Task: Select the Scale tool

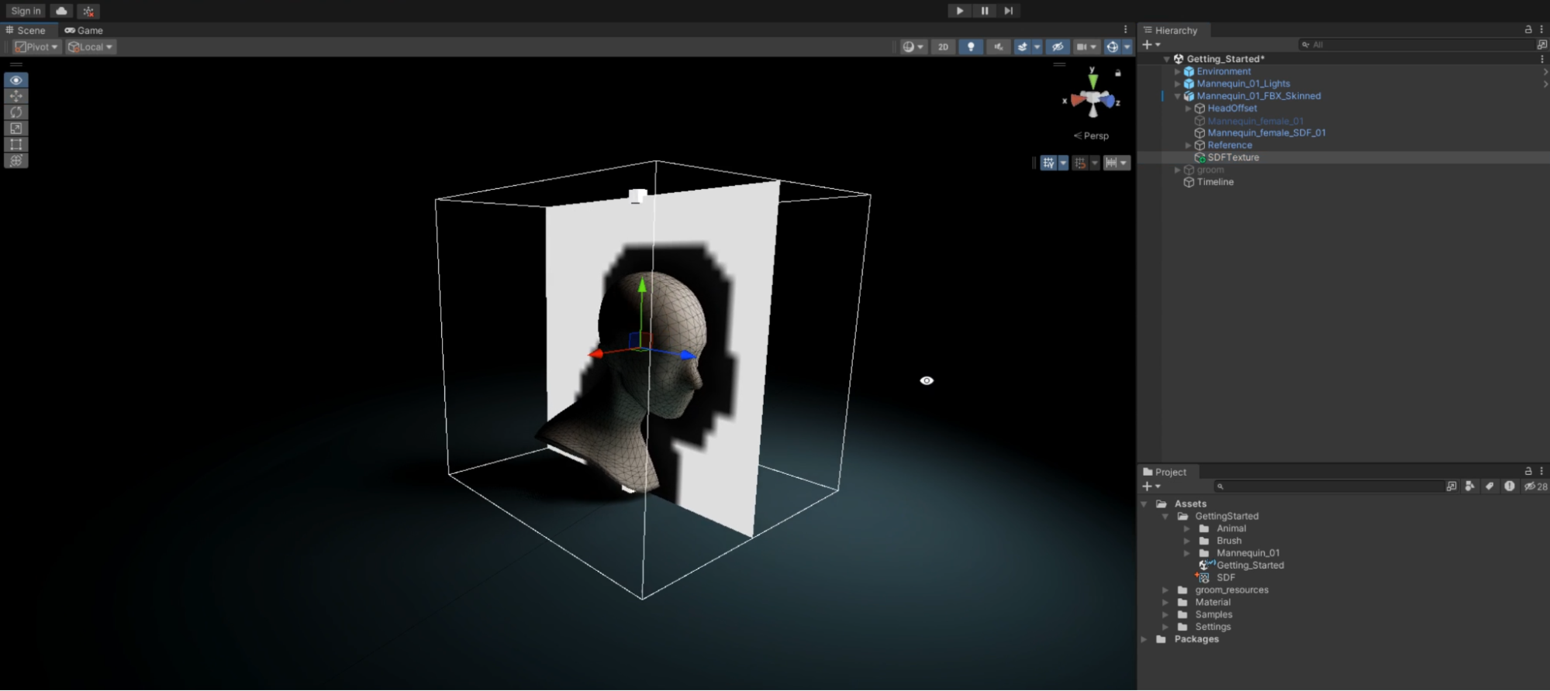Action: [16, 129]
